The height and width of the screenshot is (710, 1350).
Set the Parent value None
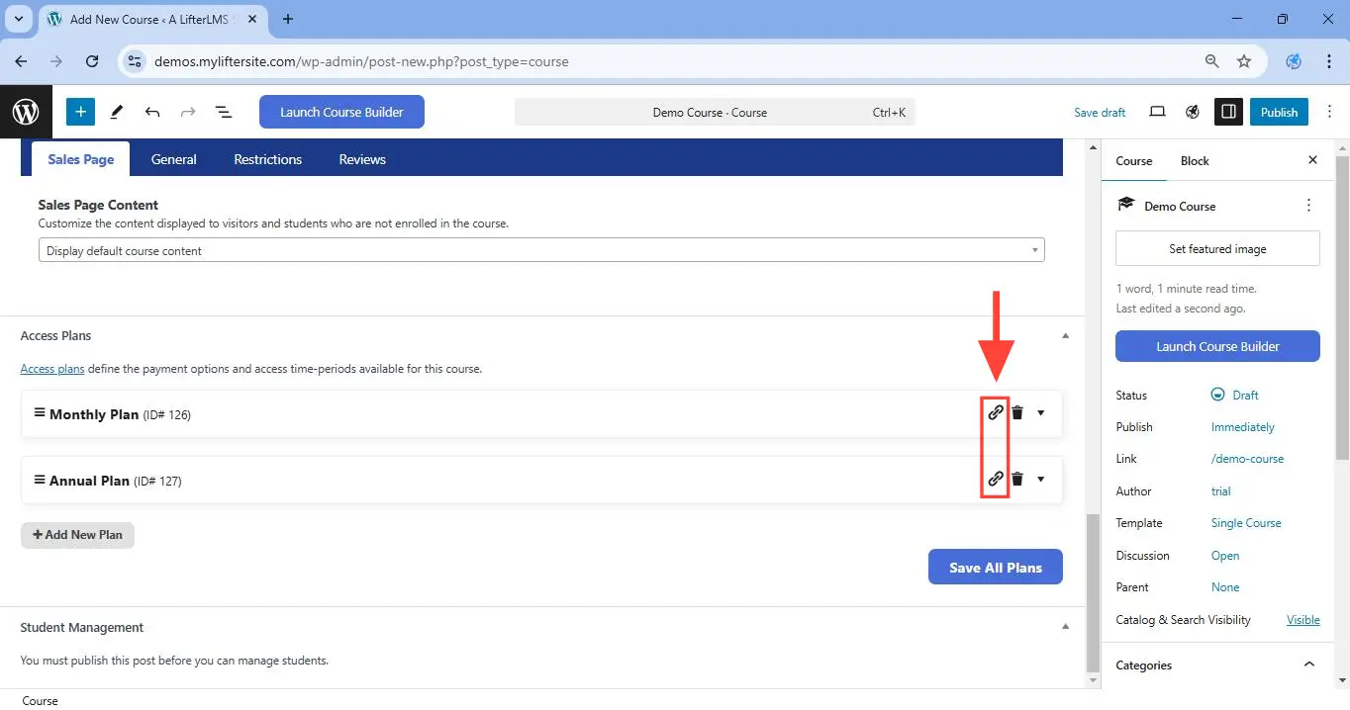coord(1225,587)
